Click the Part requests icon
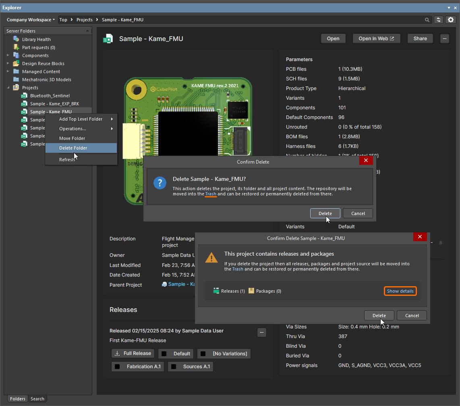This screenshot has width=460, height=406. pyautogui.click(x=16, y=47)
